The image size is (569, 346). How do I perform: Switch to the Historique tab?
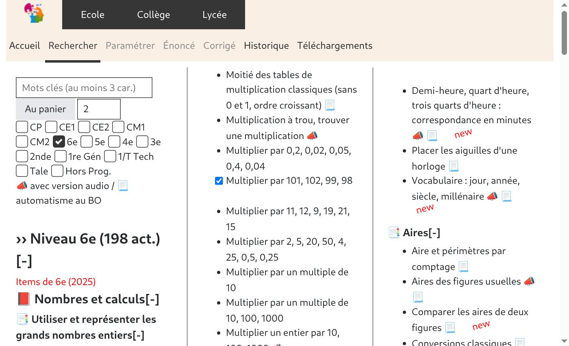tap(266, 46)
